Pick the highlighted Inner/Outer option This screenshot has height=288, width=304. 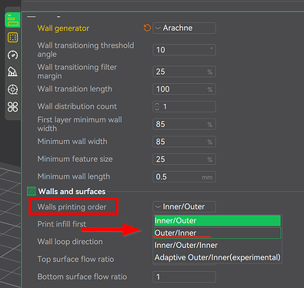(217, 220)
